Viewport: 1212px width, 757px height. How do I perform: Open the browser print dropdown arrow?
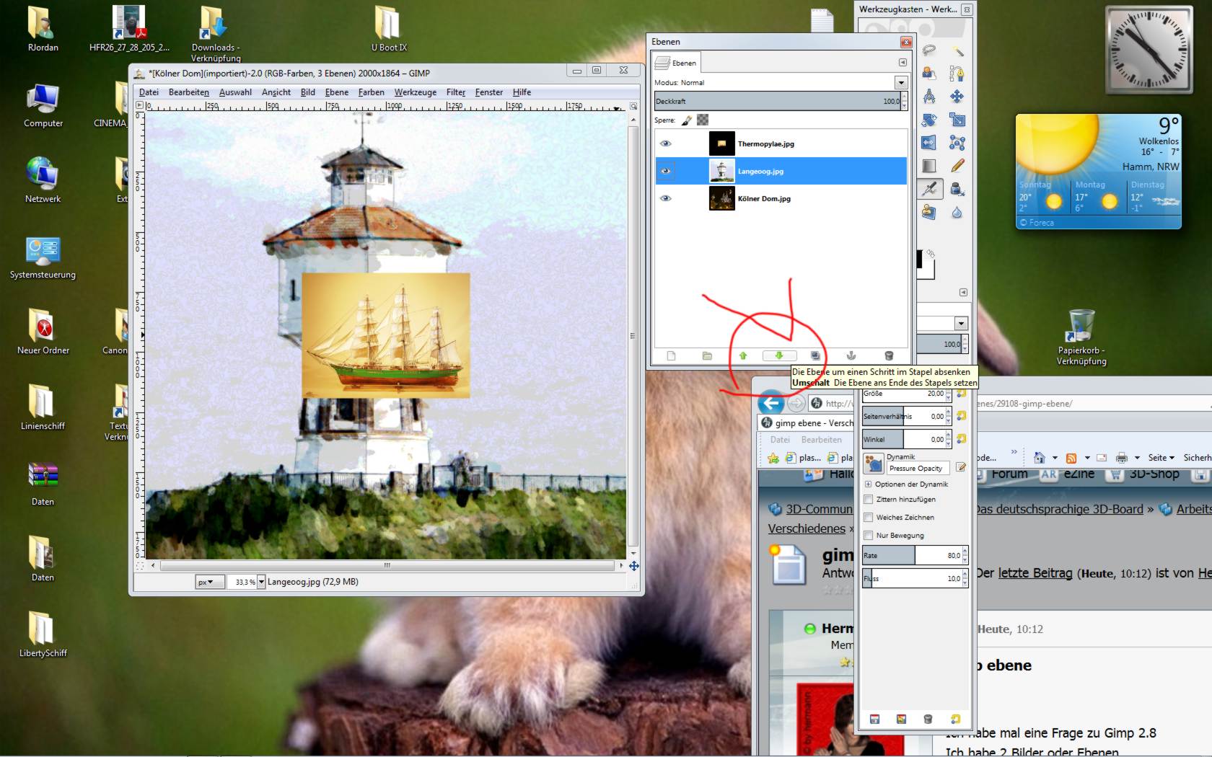coord(1137,458)
